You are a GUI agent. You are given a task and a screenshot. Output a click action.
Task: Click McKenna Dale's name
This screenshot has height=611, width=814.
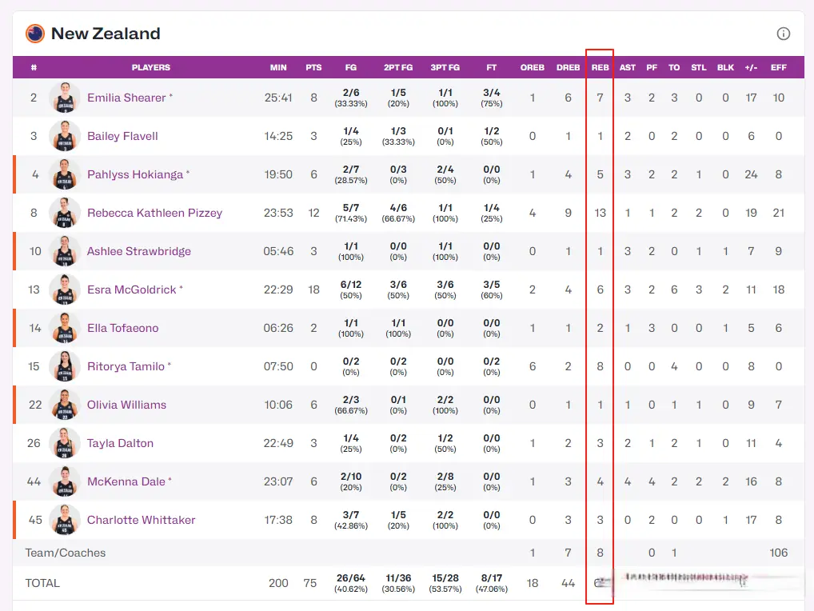pos(126,481)
